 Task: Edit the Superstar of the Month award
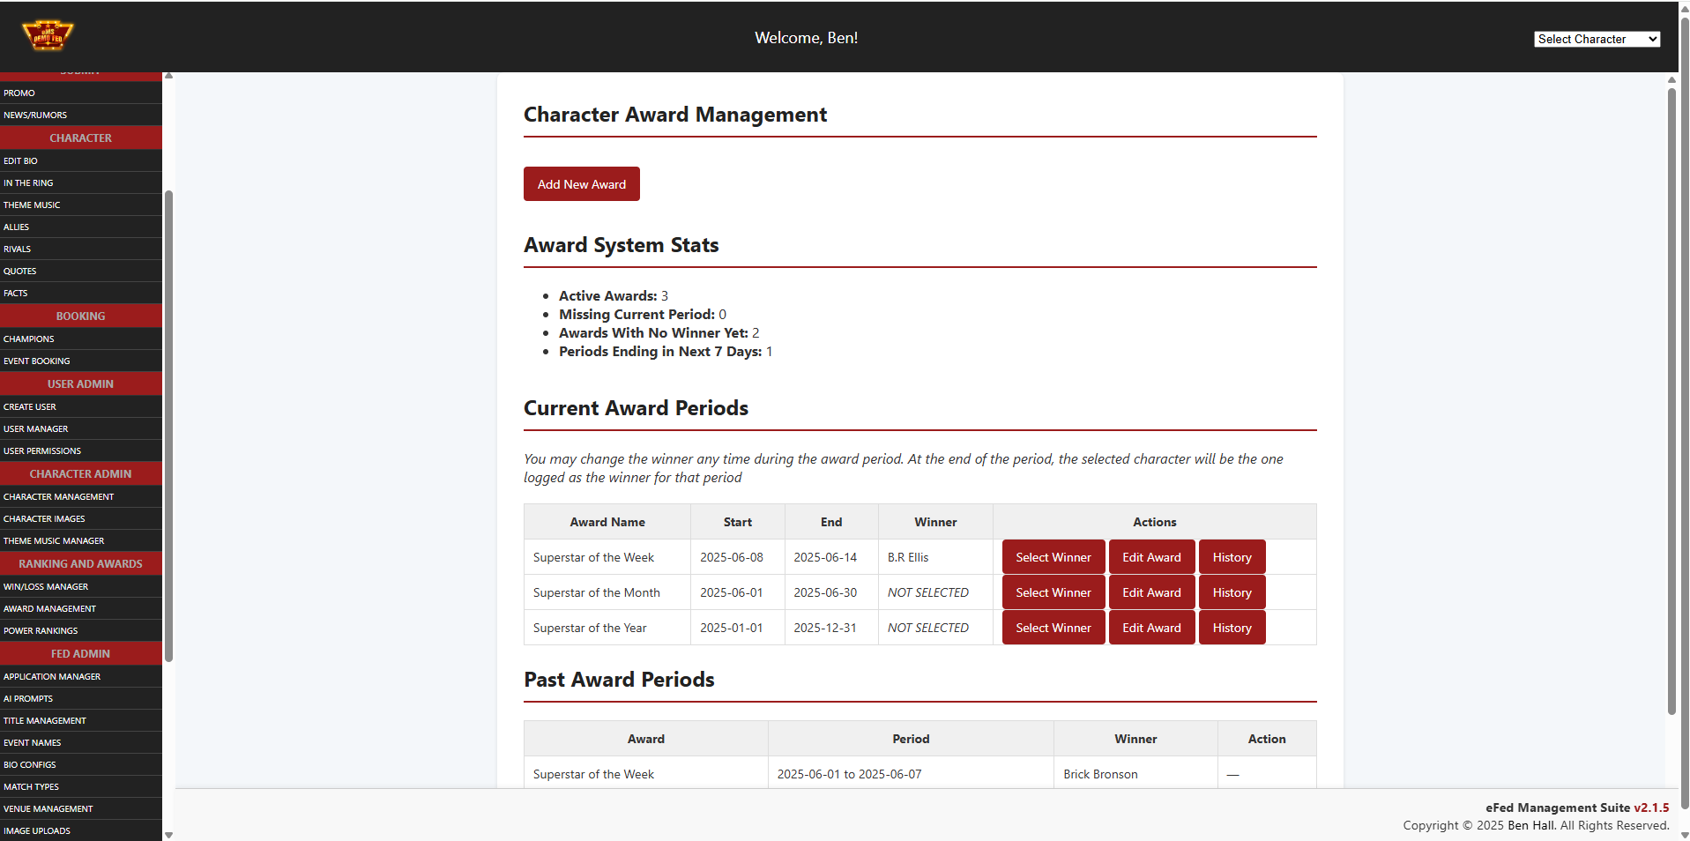[1150, 592]
